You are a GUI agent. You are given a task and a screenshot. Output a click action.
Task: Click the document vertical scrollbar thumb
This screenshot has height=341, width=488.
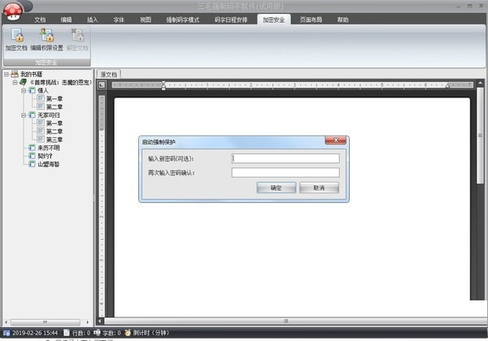481,135
